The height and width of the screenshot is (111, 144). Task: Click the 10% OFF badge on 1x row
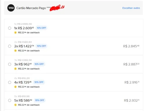(x=41, y=28)
